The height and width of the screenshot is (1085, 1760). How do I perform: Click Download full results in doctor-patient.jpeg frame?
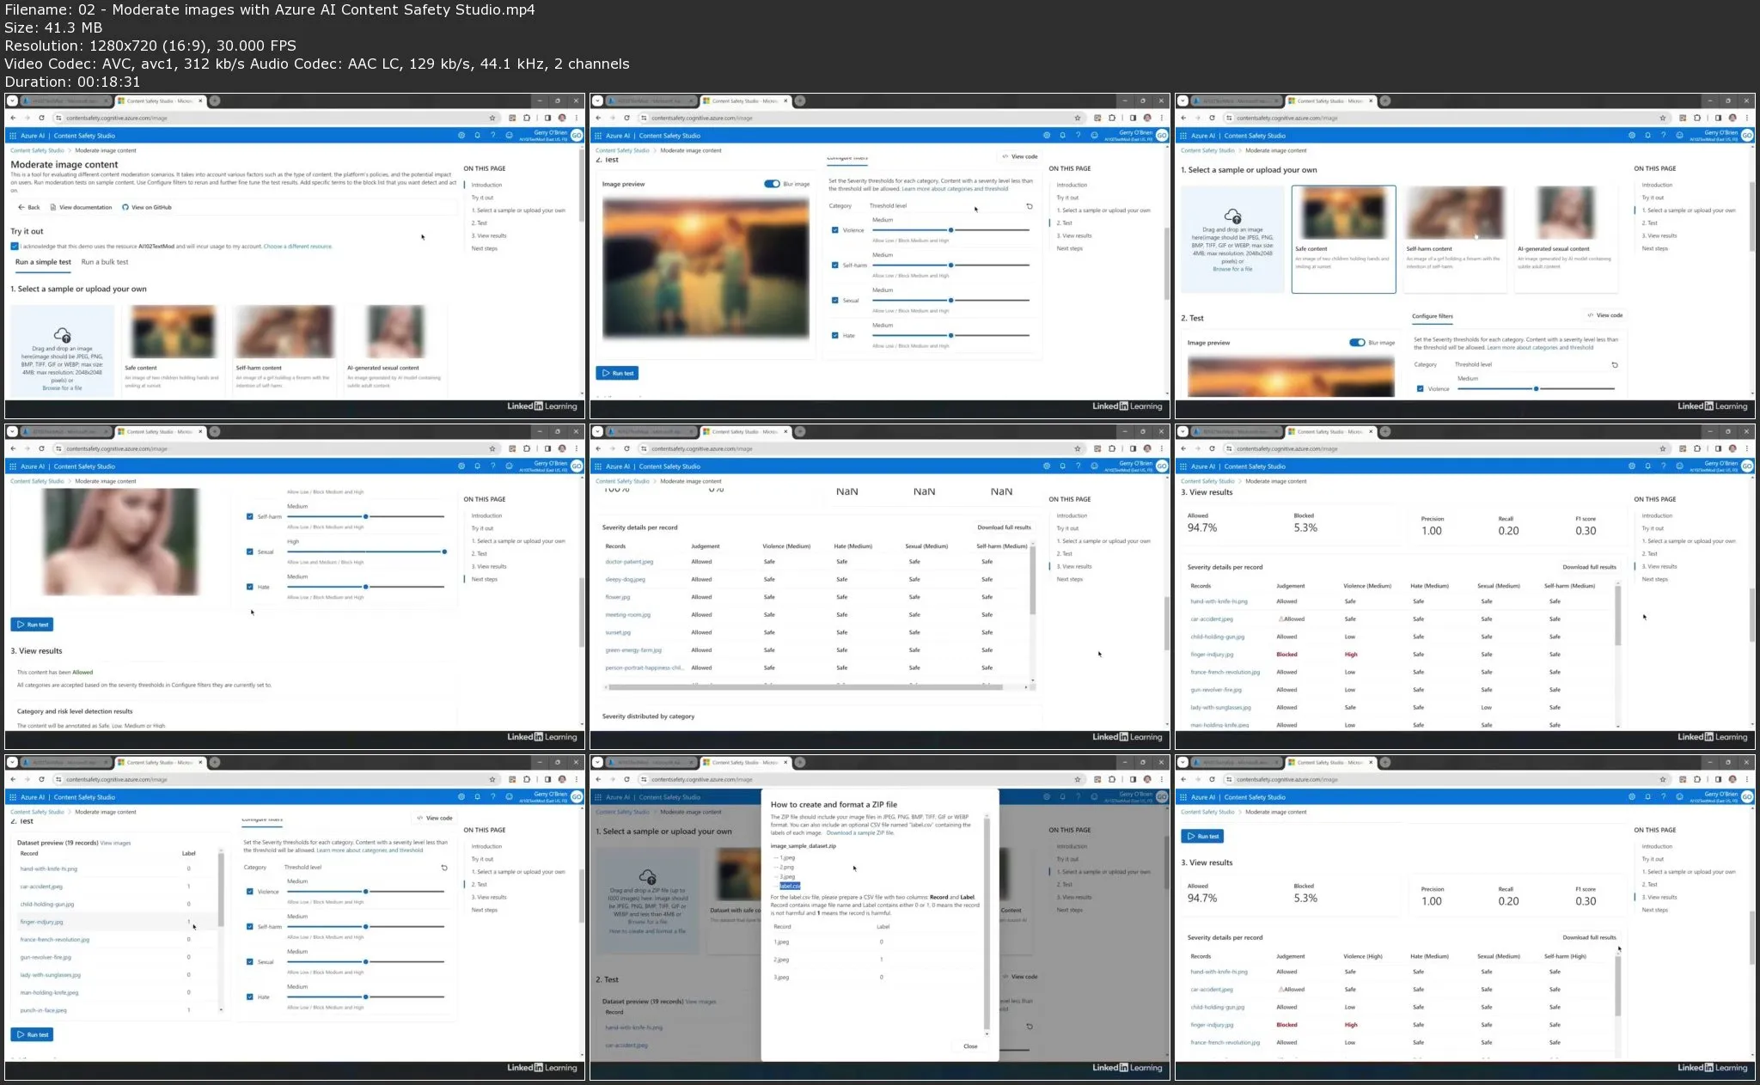coord(1004,527)
